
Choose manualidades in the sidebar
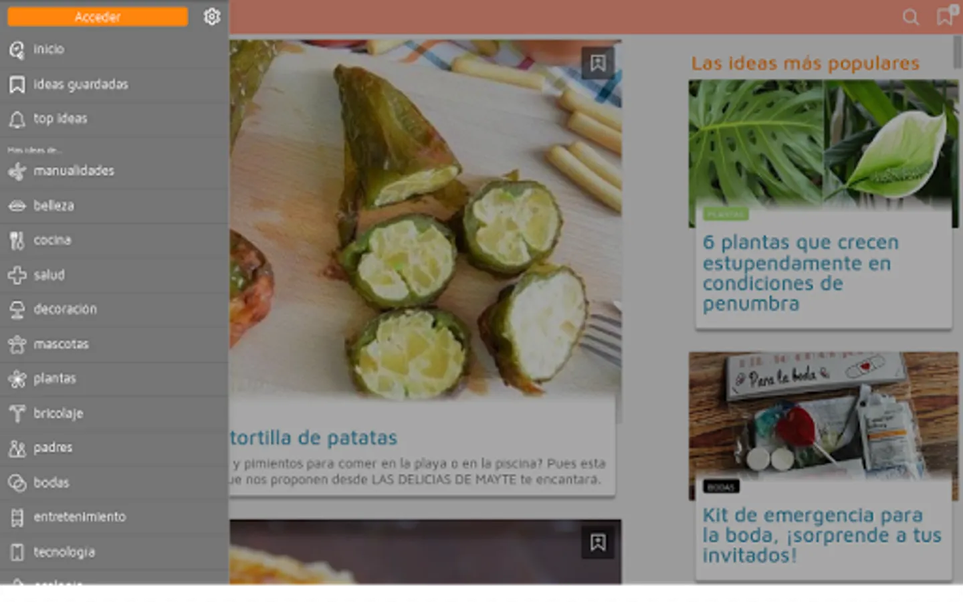click(x=74, y=171)
